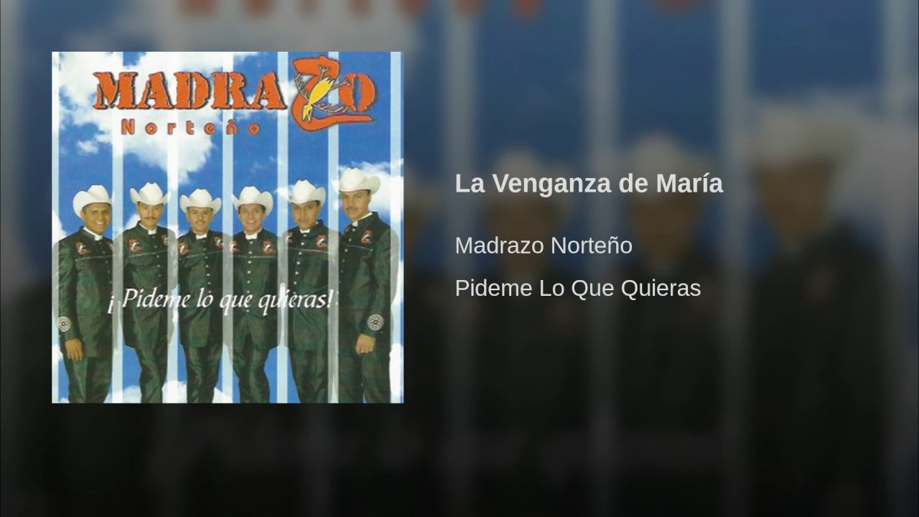Click the circular emblem on the leftmost man's sleeve
This screenshot has width=919, height=517.
click(65, 323)
